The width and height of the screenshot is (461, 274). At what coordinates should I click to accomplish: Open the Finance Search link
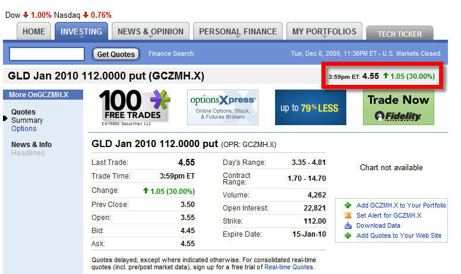pyautogui.click(x=171, y=54)
